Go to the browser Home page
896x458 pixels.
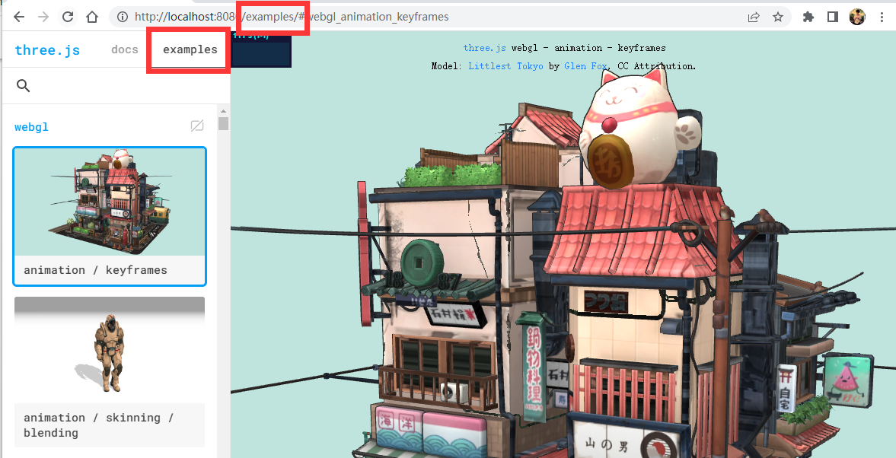[92, 17]
